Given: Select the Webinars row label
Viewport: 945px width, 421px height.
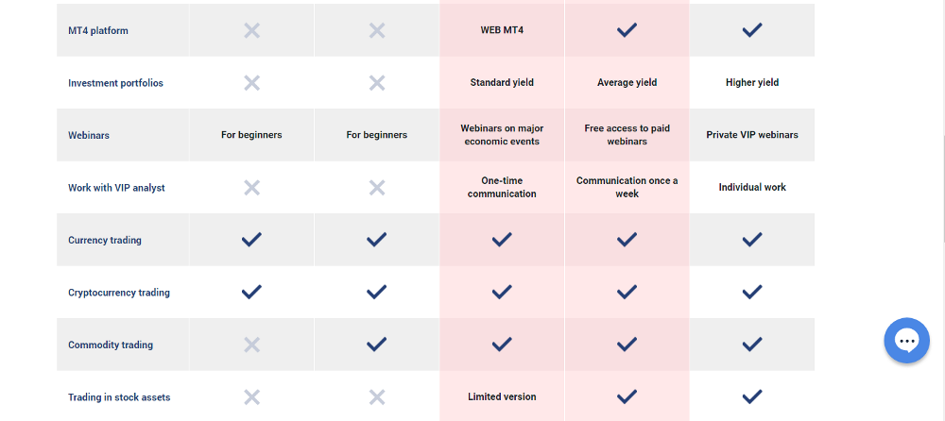Looking at the screenshot, I should click(89, 136).
